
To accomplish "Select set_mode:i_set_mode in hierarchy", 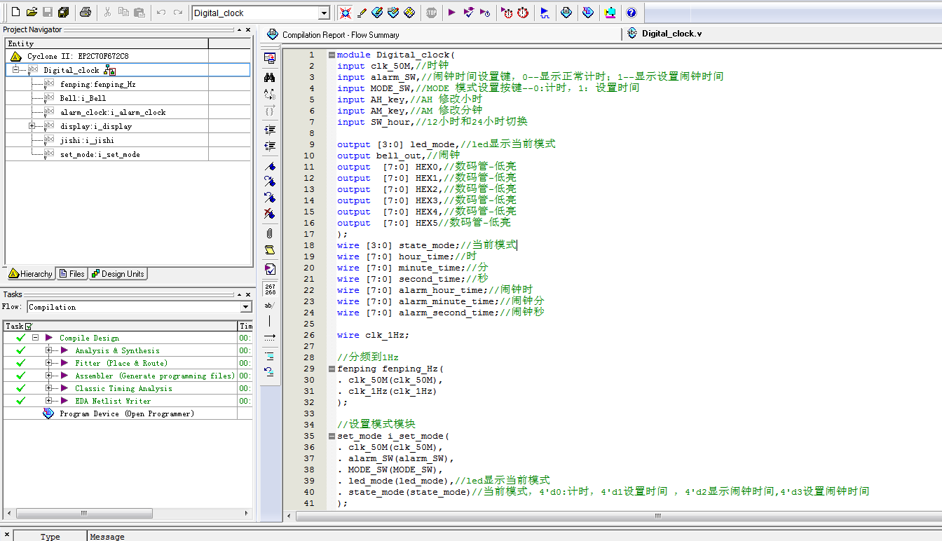I will [100, 154].
